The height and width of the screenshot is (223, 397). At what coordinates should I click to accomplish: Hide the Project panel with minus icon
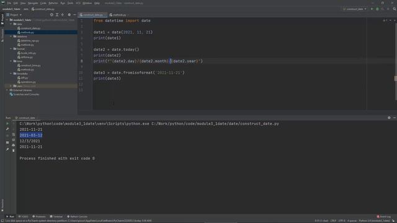point(74,15)
